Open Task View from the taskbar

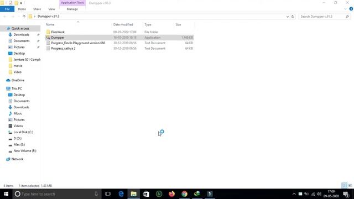tap(108, 194)
